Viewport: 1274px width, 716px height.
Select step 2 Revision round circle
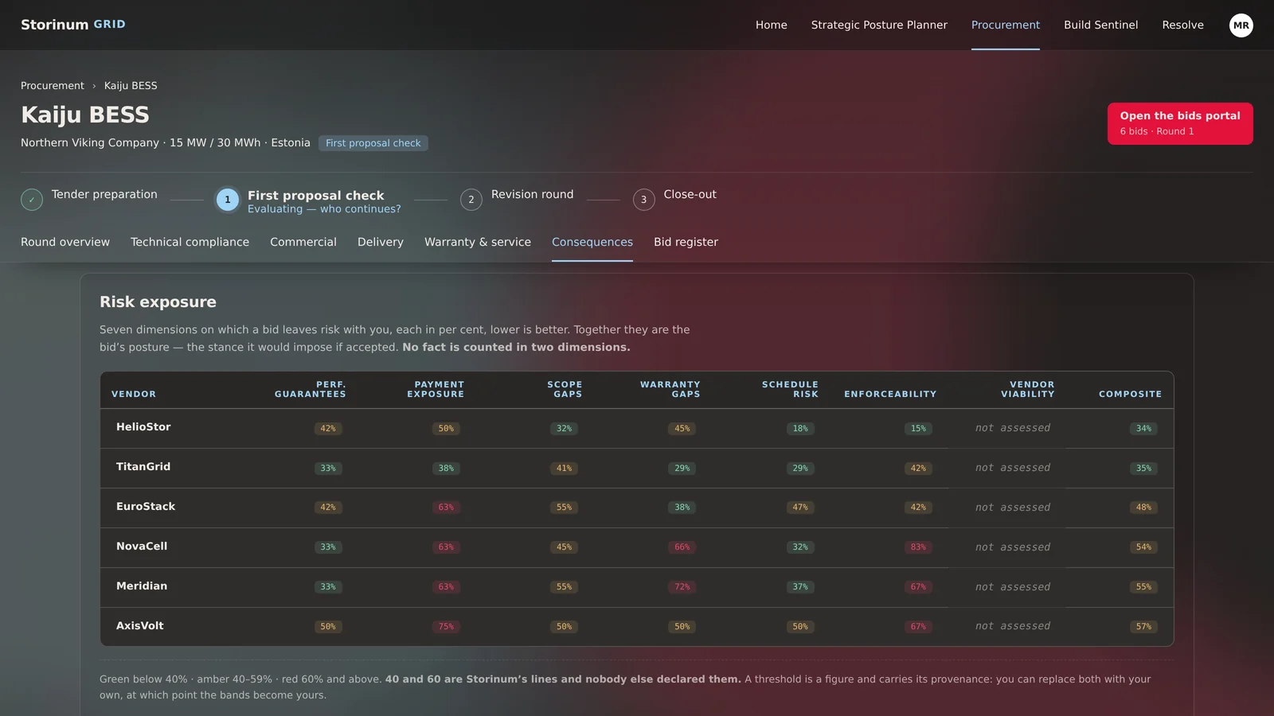[x=471, y=200]
